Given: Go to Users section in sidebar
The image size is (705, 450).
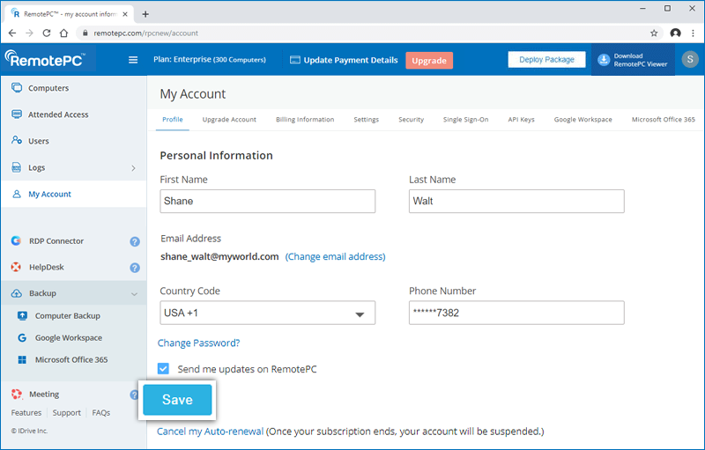Looking at the screenshot, I should pos(38,141).
